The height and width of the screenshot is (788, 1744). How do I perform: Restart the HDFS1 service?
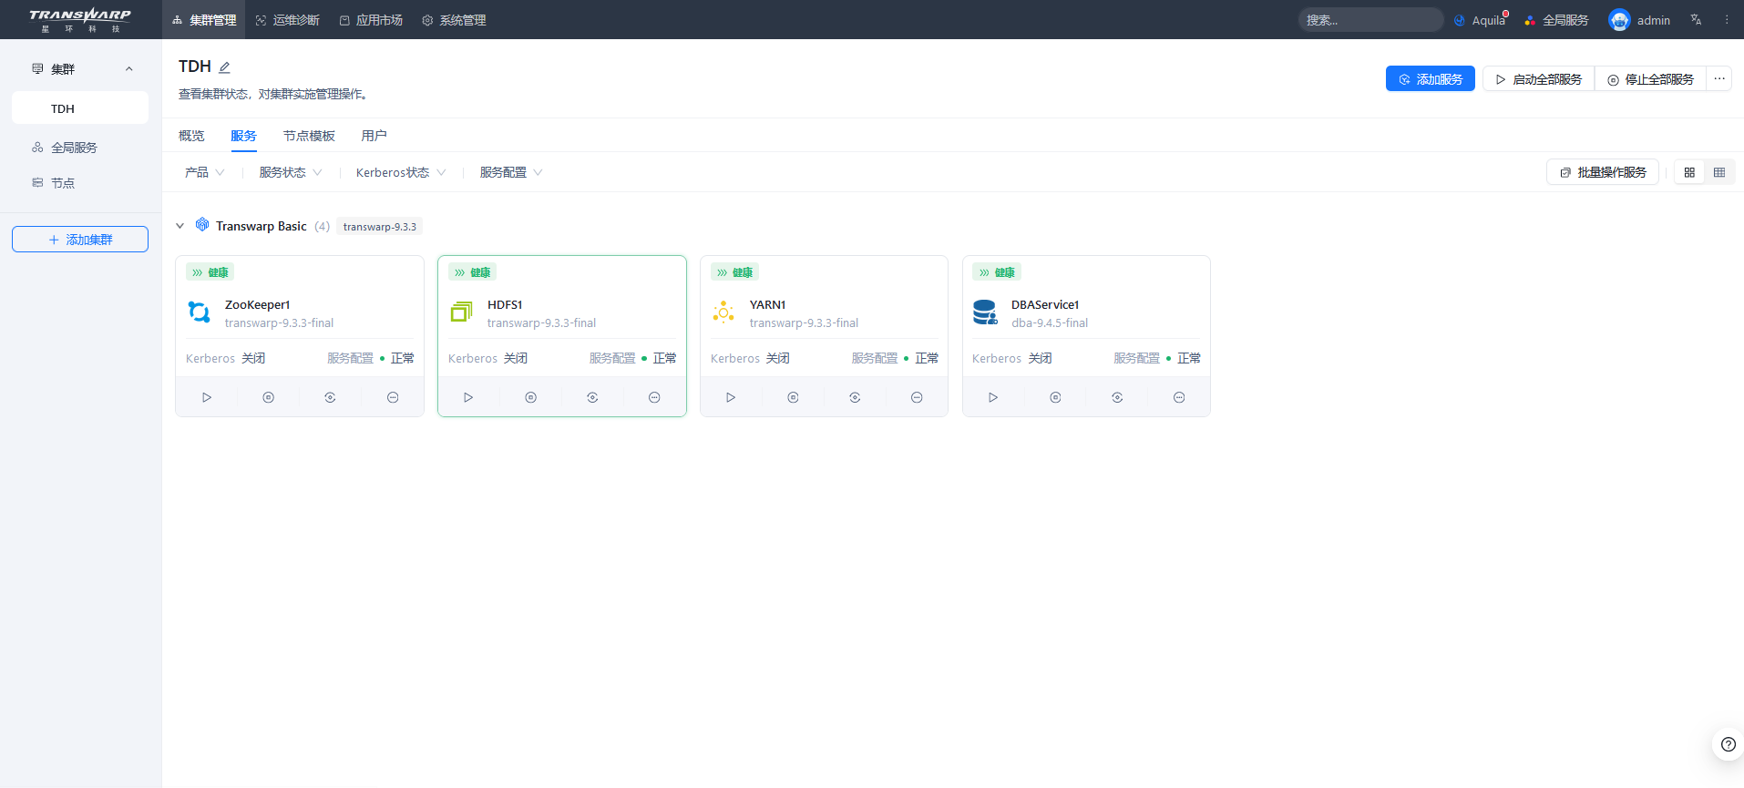click(592, 397)
